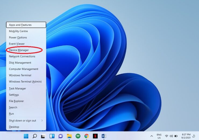This screenshot has height=140, width=199.
Task: Open Run from the context menu
Action: (x=26, y=114)
